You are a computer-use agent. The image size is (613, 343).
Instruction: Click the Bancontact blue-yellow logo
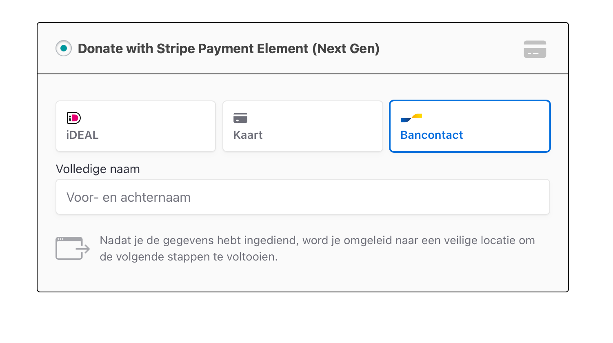coord(411,118)
